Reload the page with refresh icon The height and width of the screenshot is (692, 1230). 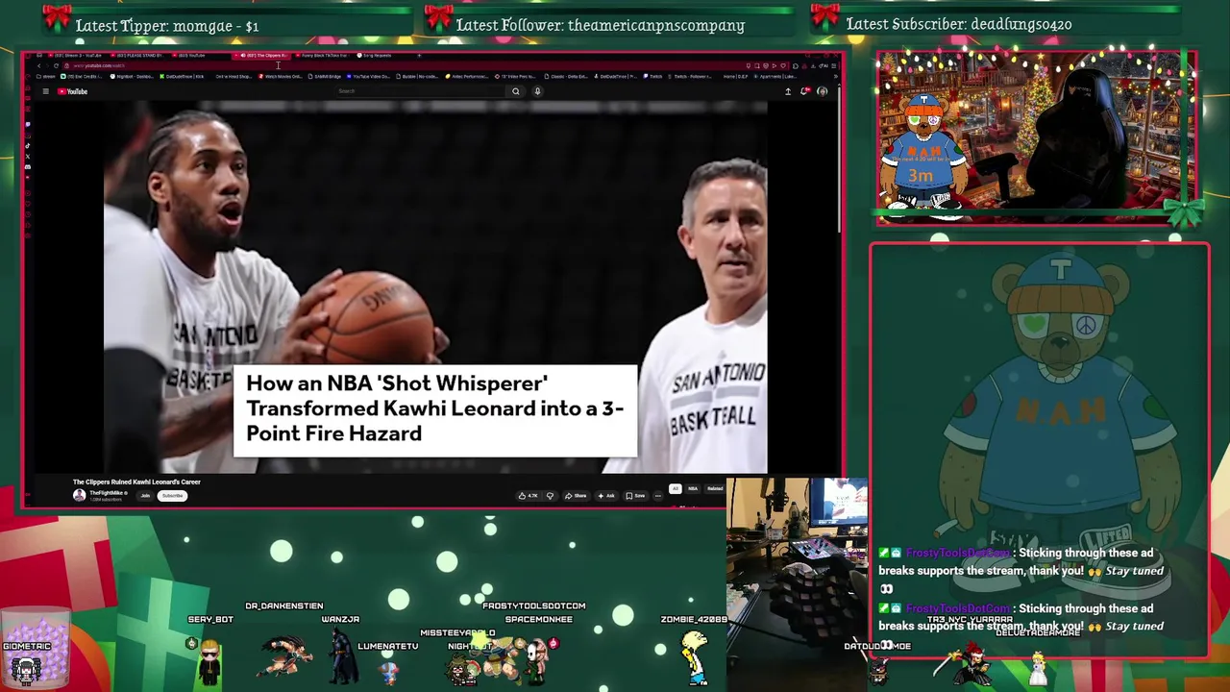(56, 66)
